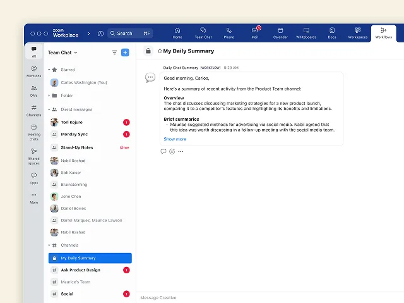Open the Mentions sidebar icon
The image size is (404, 303).
[33, 71]
